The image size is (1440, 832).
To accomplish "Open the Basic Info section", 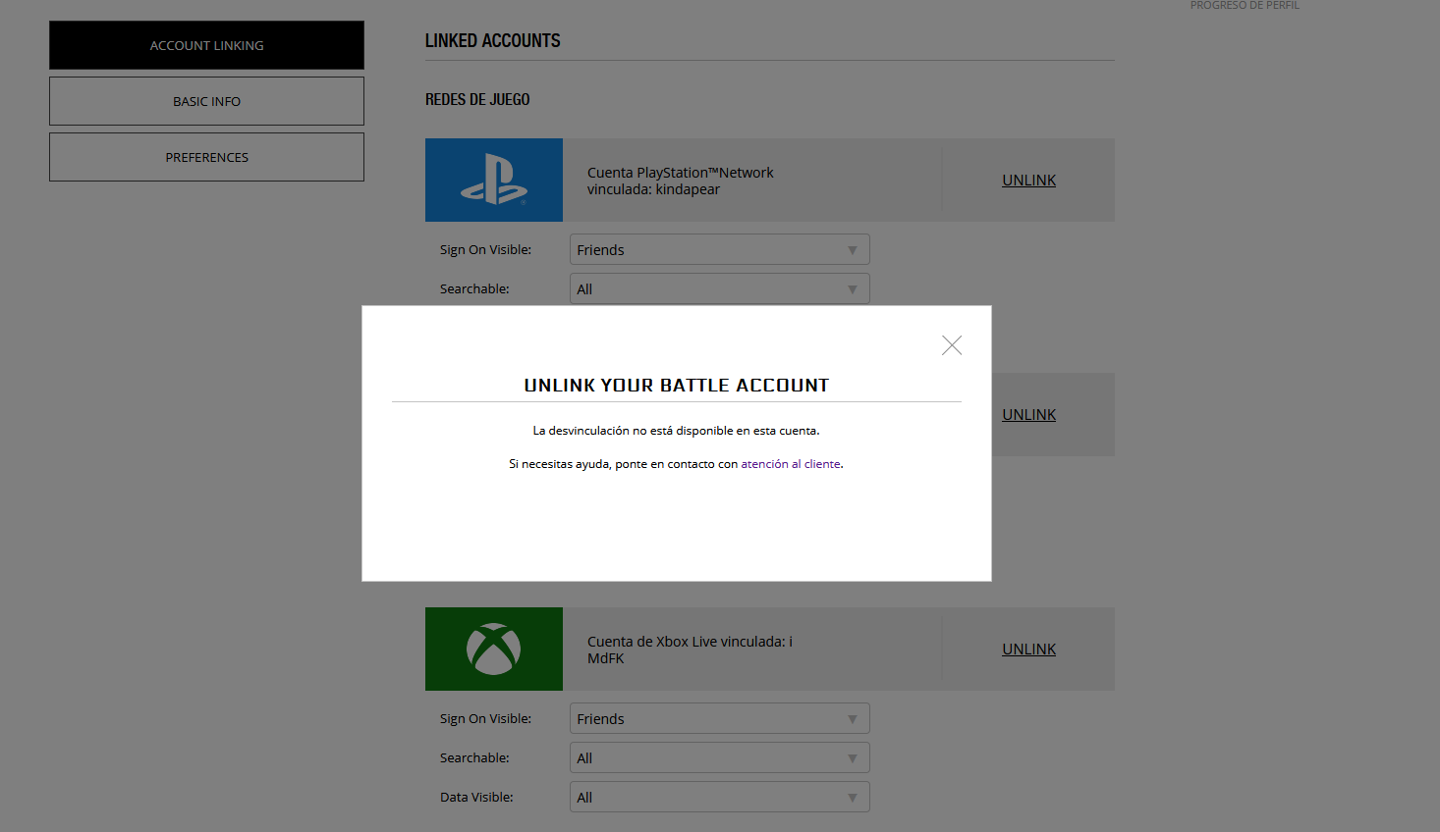I will (x=206, y=101).
